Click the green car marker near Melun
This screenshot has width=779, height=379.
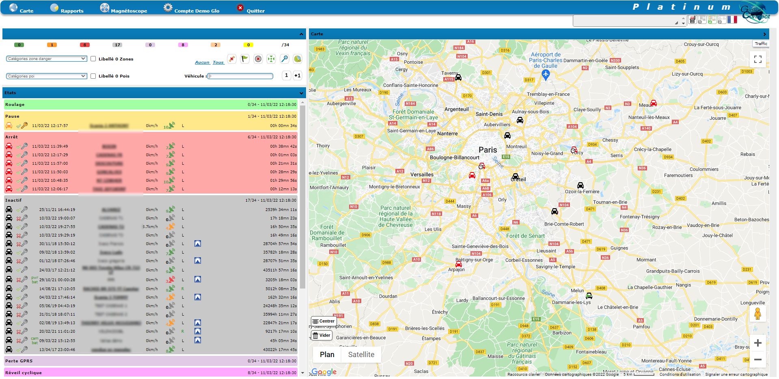(x=589, y=296)
